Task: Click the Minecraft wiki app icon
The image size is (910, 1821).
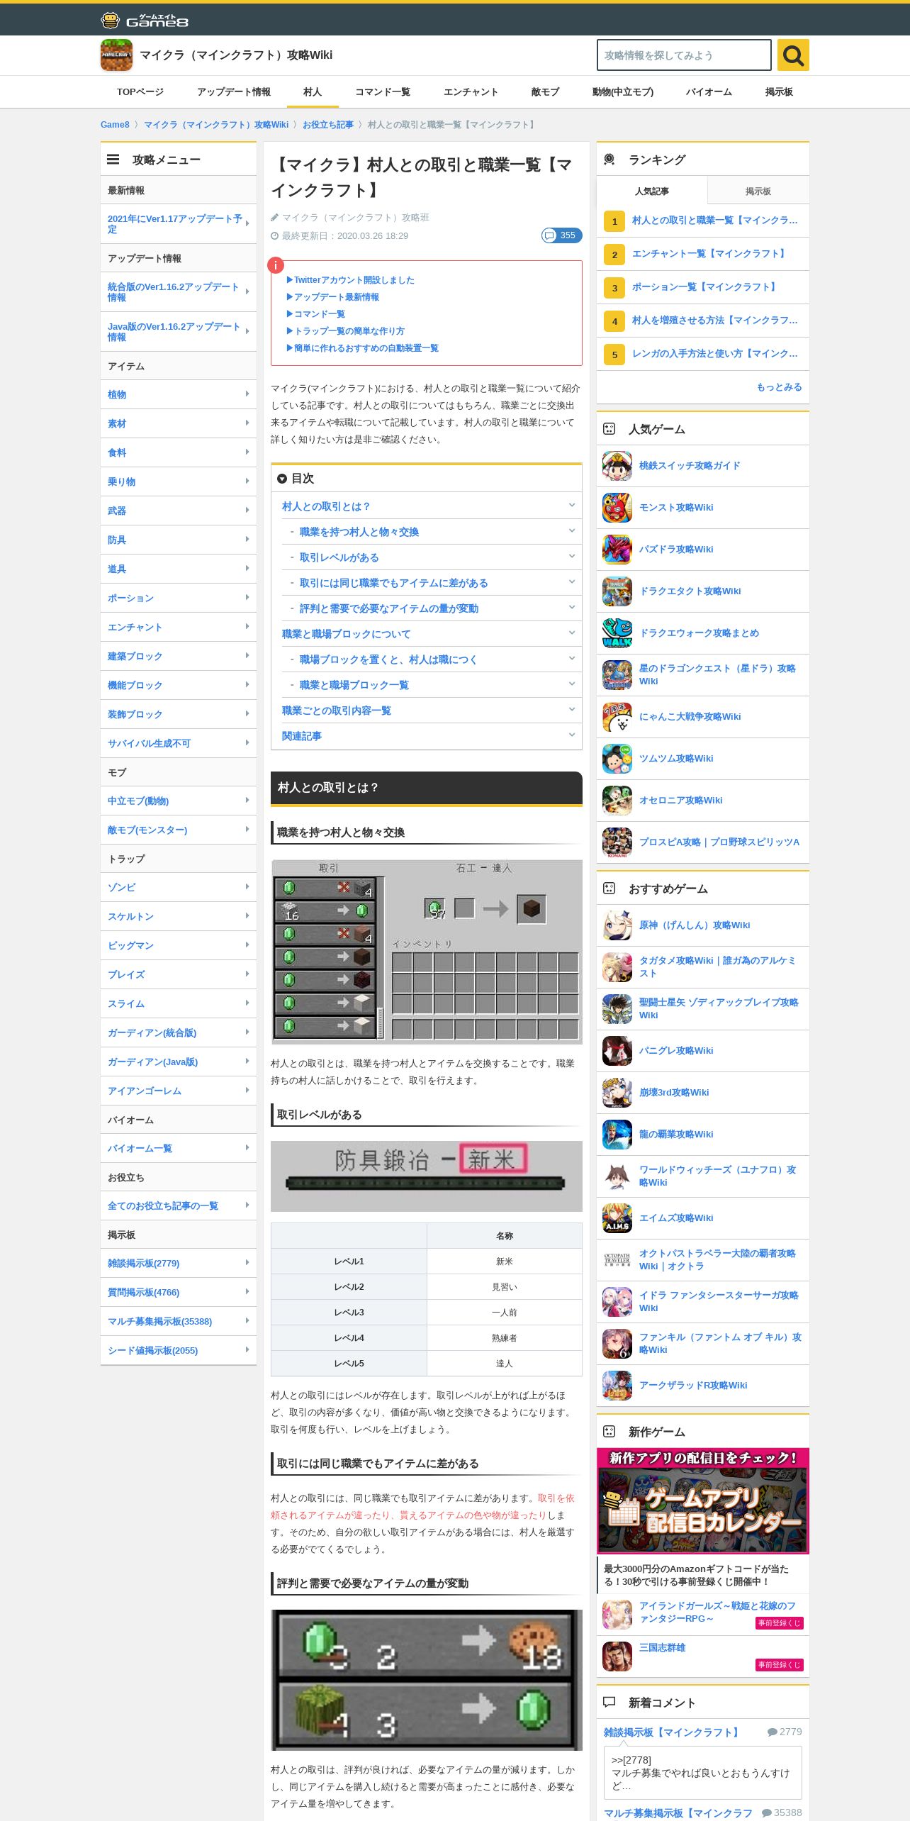Action: click(116, 55)
